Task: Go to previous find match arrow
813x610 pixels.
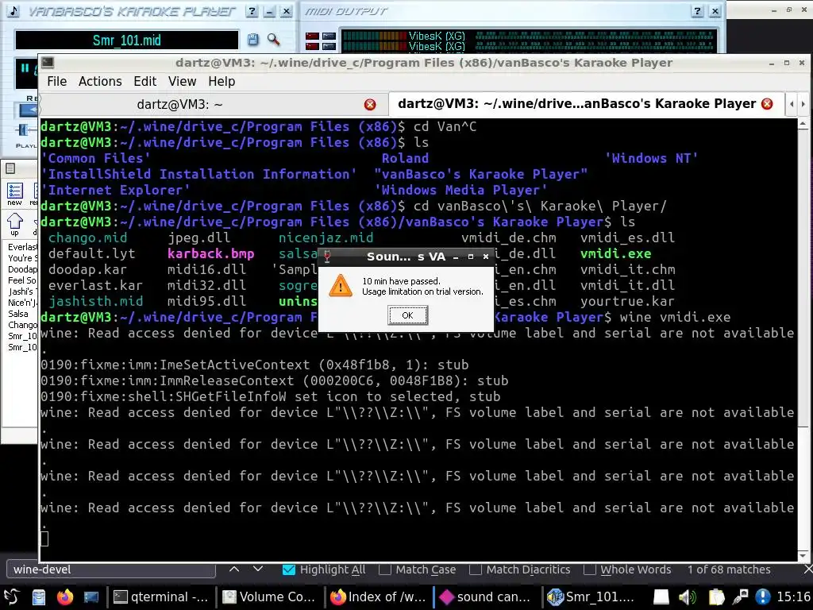Action: [x=234, y=569]
